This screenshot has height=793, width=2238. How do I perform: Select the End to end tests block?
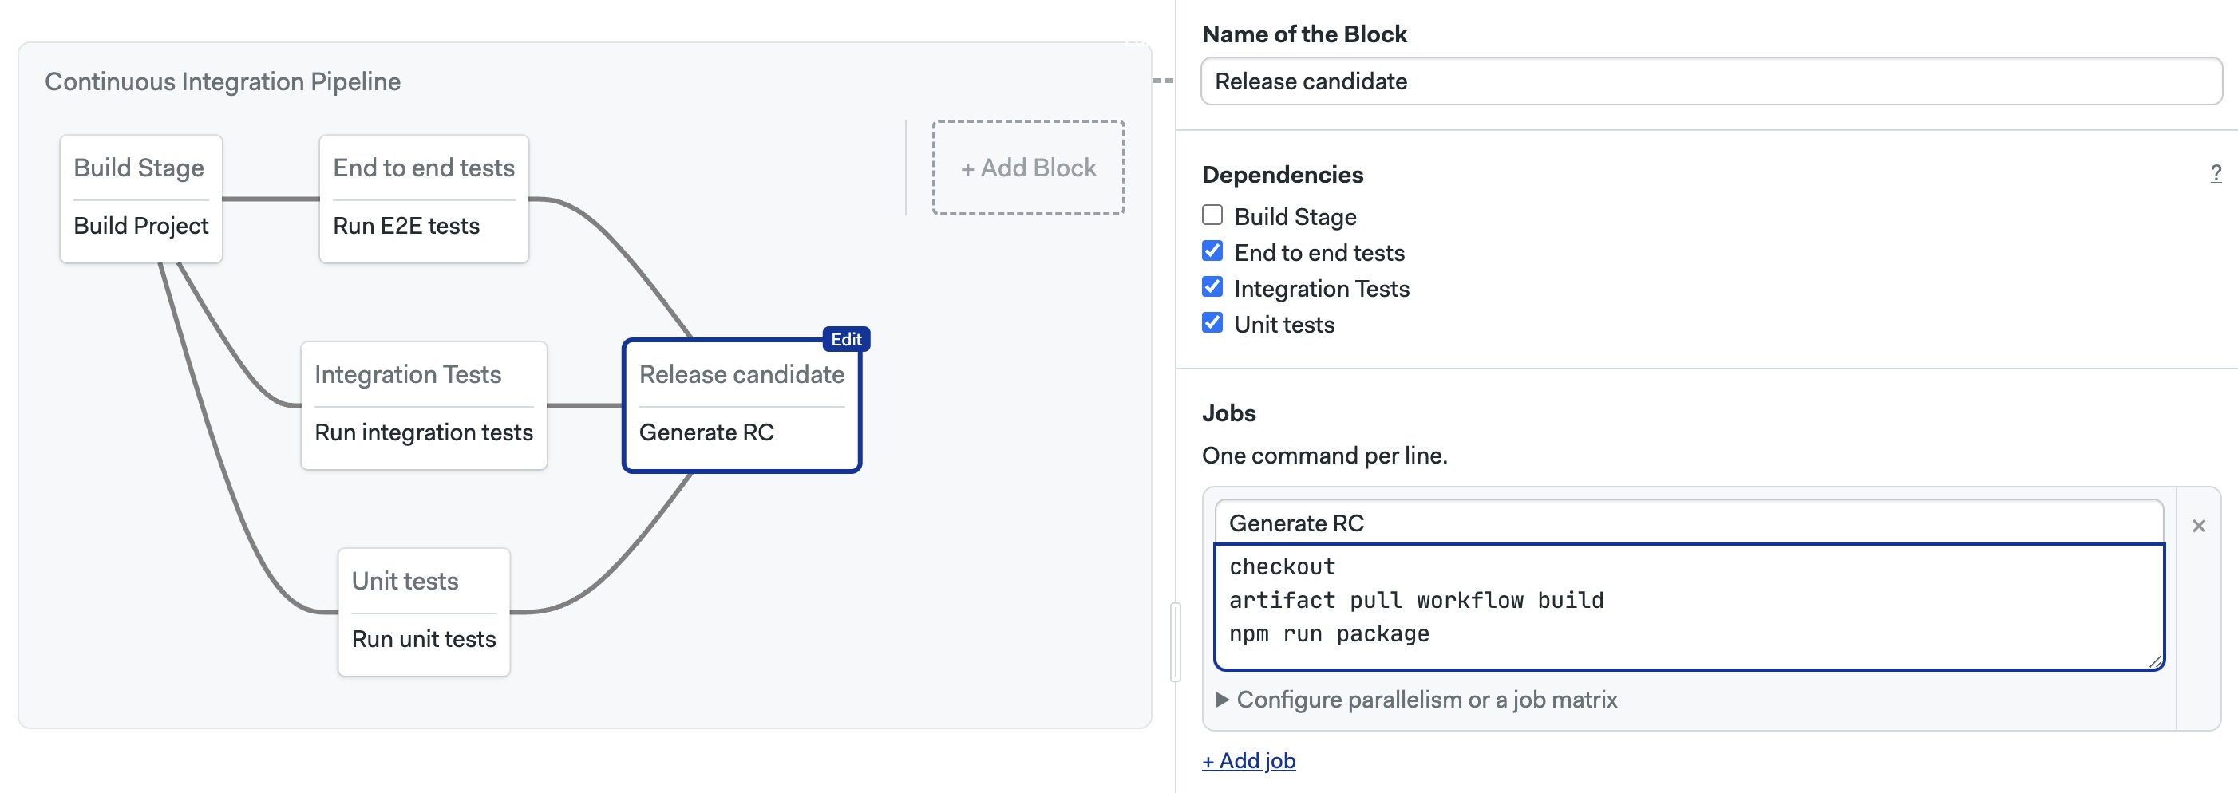423,168
